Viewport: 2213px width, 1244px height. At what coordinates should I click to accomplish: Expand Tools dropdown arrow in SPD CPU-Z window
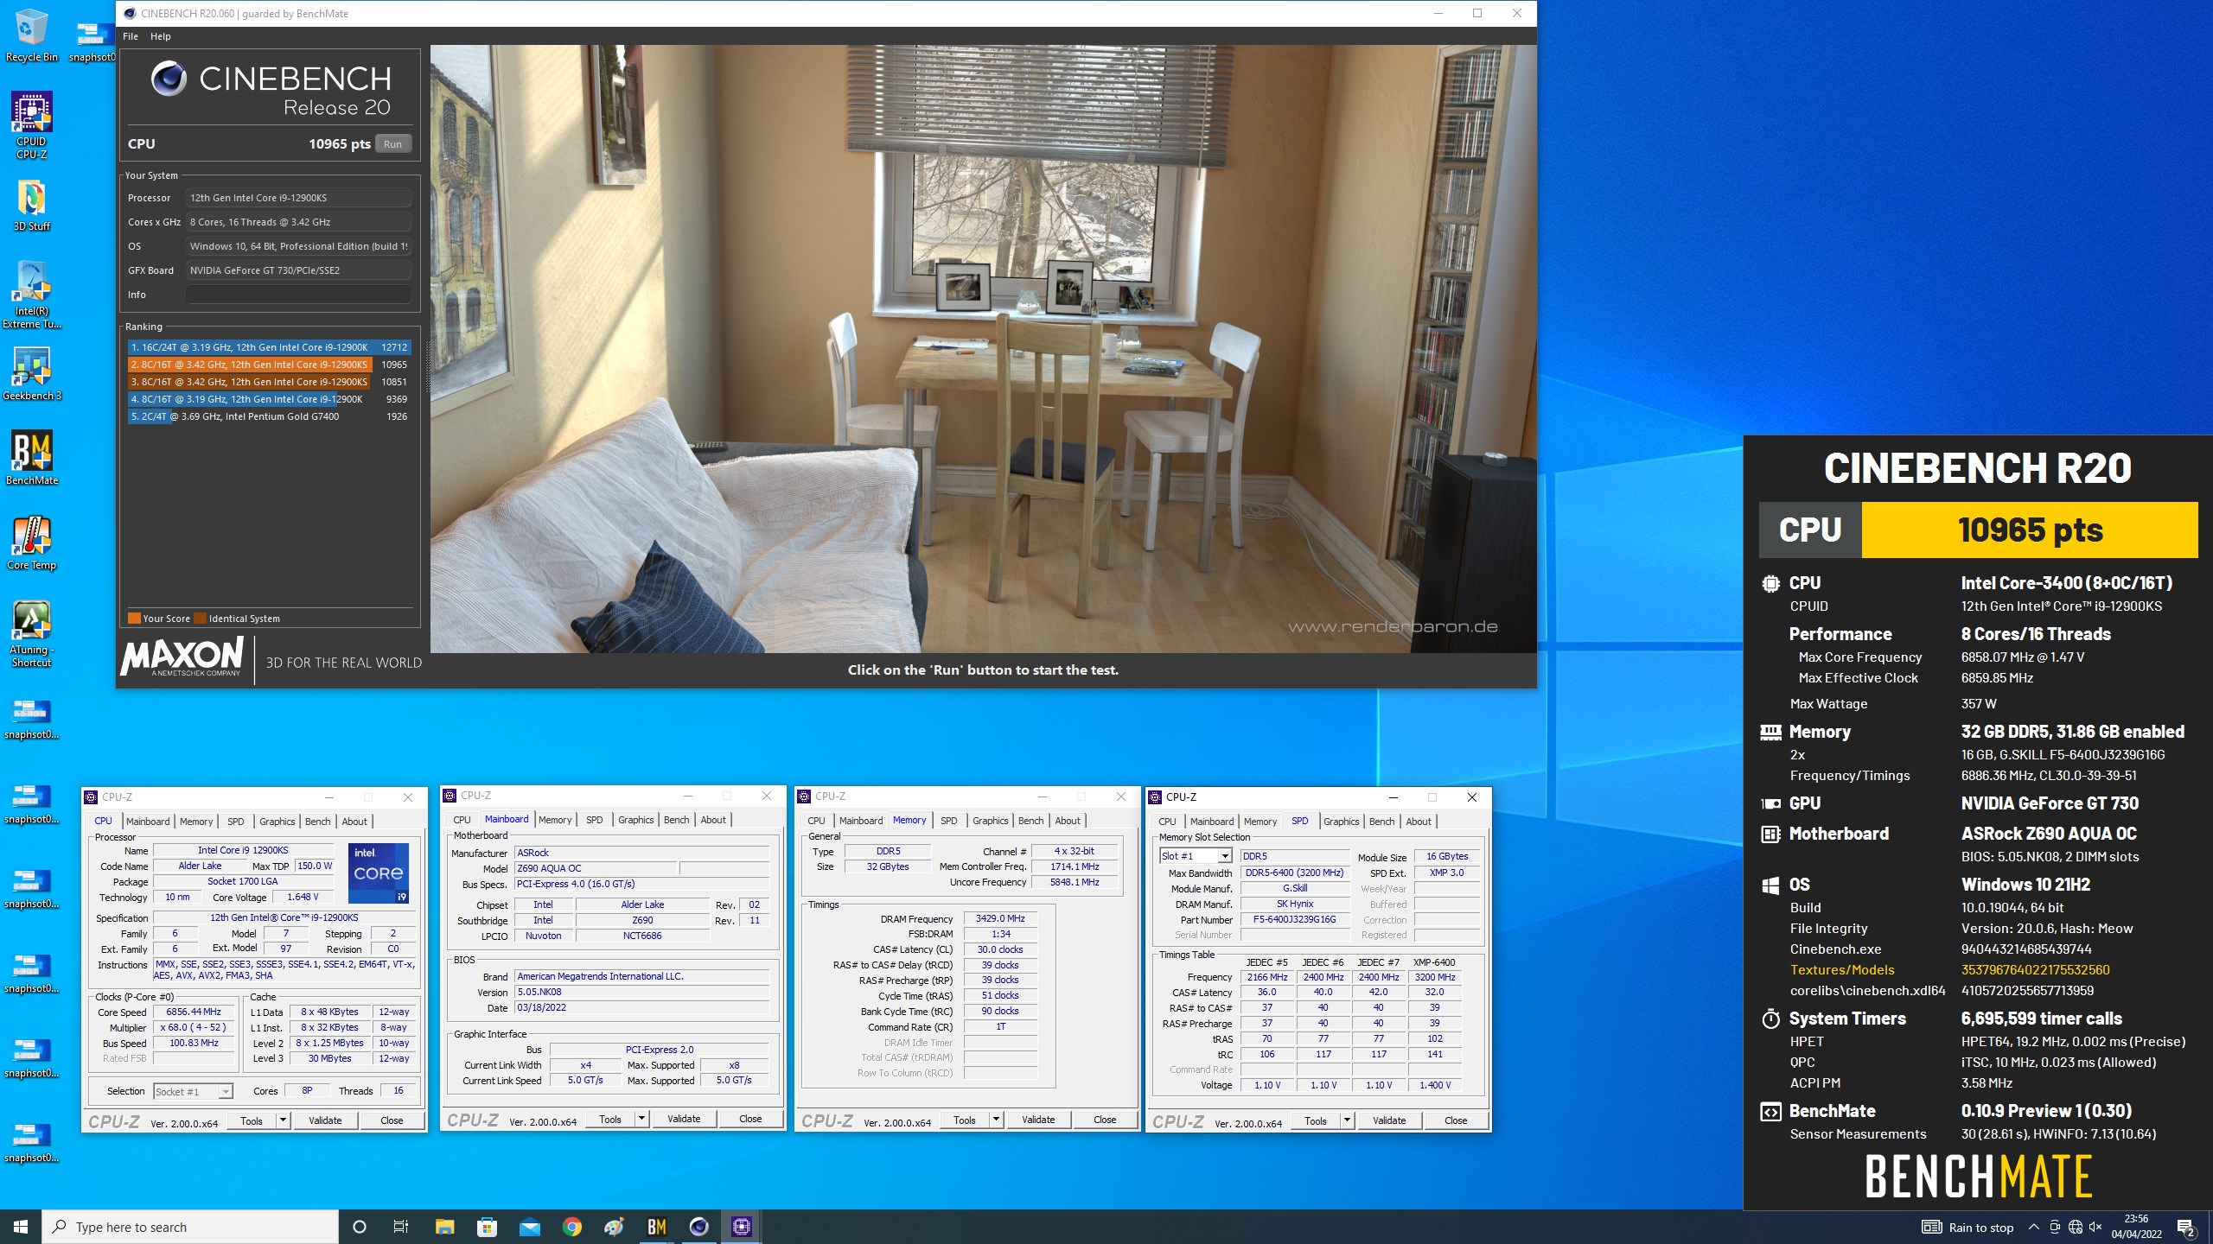(1347, 1120)
